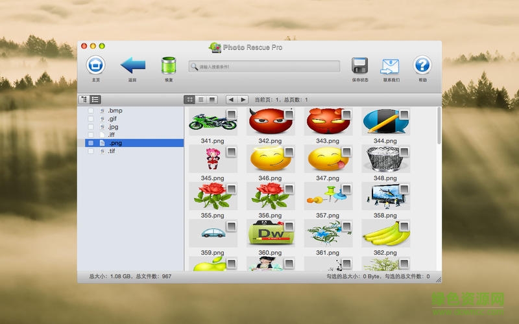The width and height of the screenshot is (519, 324).
Task: Open the Home (主页) toolbar icon
Action: pos(95,65)
